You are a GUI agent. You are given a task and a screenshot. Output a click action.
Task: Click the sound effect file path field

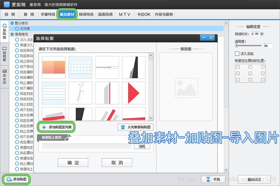click(x=86, y=146)
